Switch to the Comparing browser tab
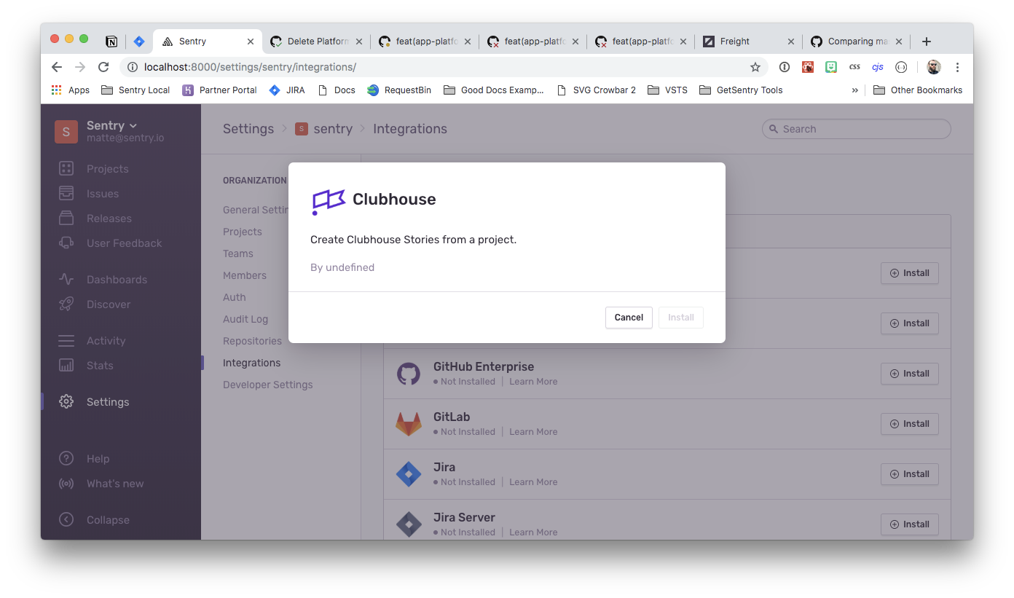The width and height of the screenshot is (1014, 598). tap(856, 42)
